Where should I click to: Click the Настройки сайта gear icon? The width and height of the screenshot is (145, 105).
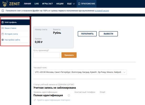[3, 40]
